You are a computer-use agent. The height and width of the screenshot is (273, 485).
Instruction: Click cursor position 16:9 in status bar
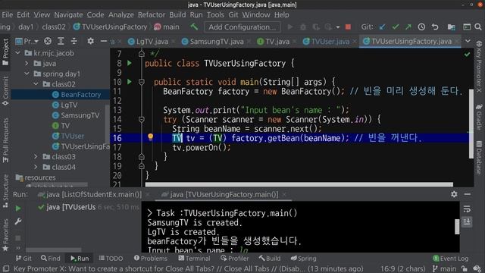[402, 268]
